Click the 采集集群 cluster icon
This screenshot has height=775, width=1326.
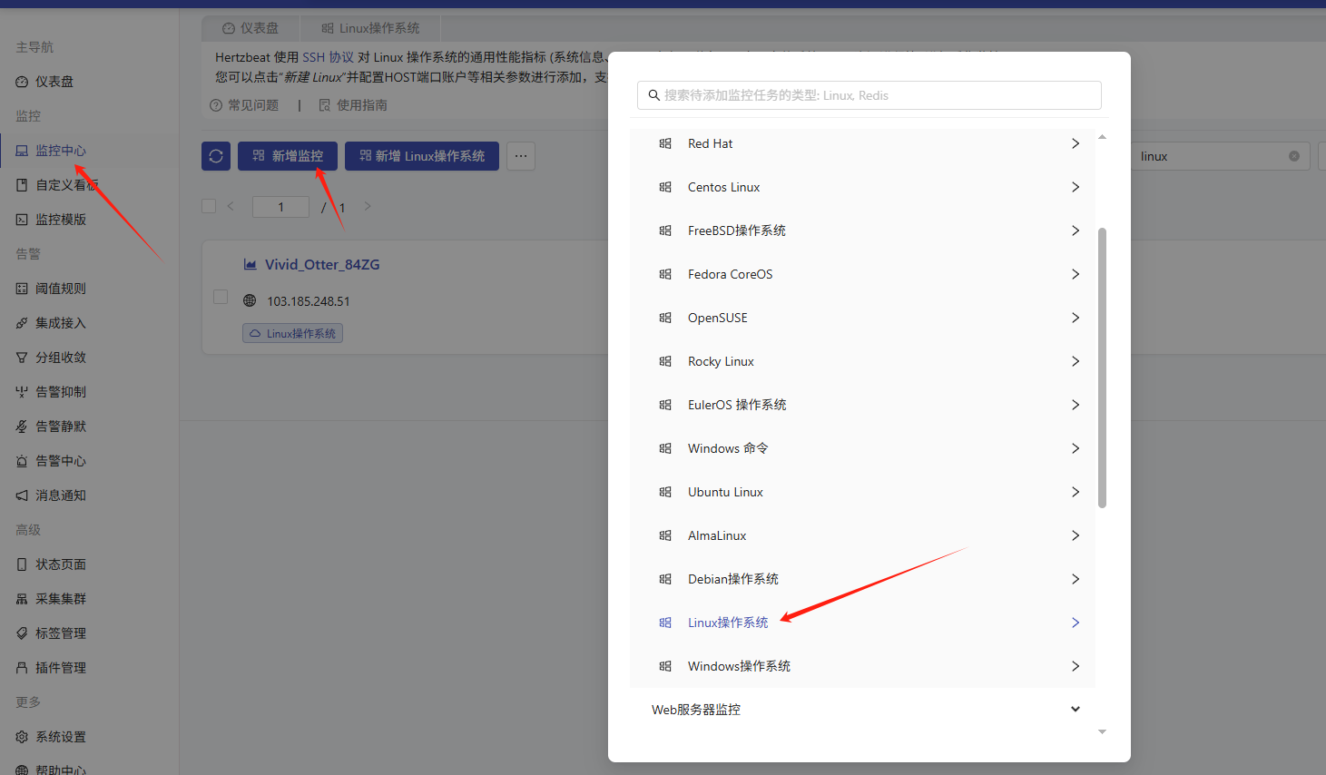[22, 599]
